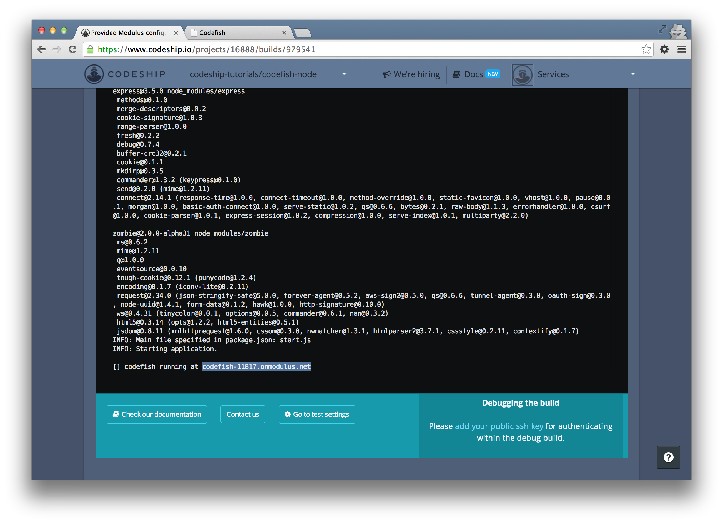Open Go to test settings
The image size is (723, 524).
[317, 414]
